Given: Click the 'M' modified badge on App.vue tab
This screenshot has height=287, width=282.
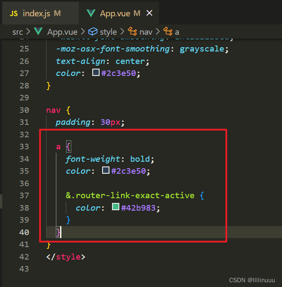Looking at the screenshot, I should click(x=137, y=13).
